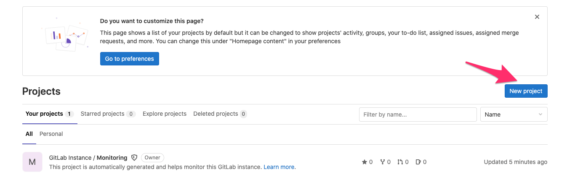The width and height of the screenshot is (567, 182).
Task: Select the Your projects tab
Action: tap(50, 114)
